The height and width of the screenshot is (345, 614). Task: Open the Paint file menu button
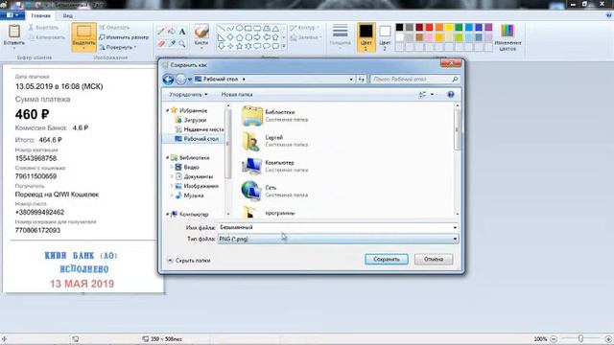pyautogui.click(x=12, y=15)
